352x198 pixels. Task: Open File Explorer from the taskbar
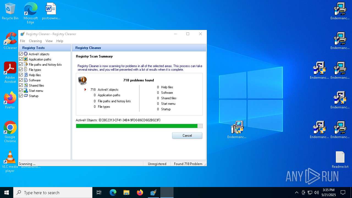[126, 193]
